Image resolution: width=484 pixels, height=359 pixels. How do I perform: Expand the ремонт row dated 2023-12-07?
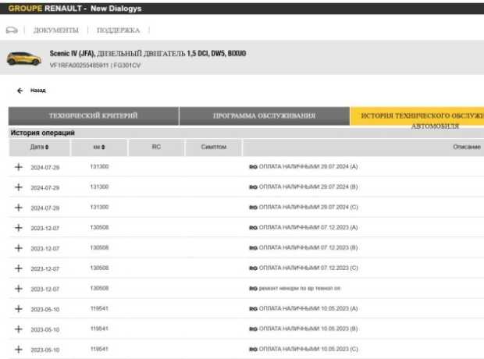click(19, 289)
